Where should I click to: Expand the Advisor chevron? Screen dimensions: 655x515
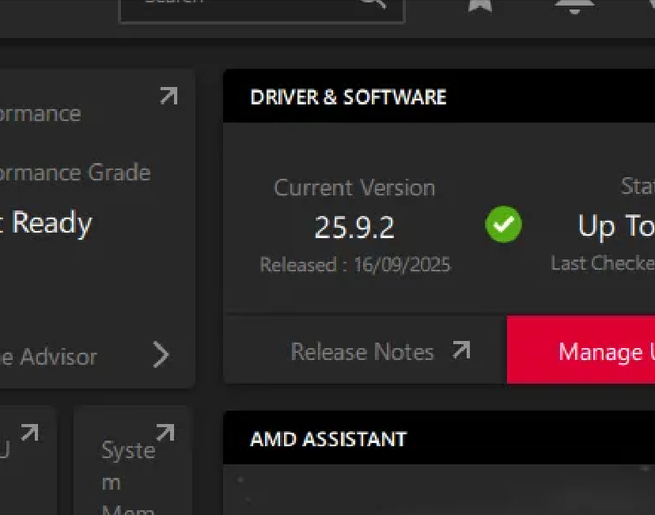click(161, 354)
